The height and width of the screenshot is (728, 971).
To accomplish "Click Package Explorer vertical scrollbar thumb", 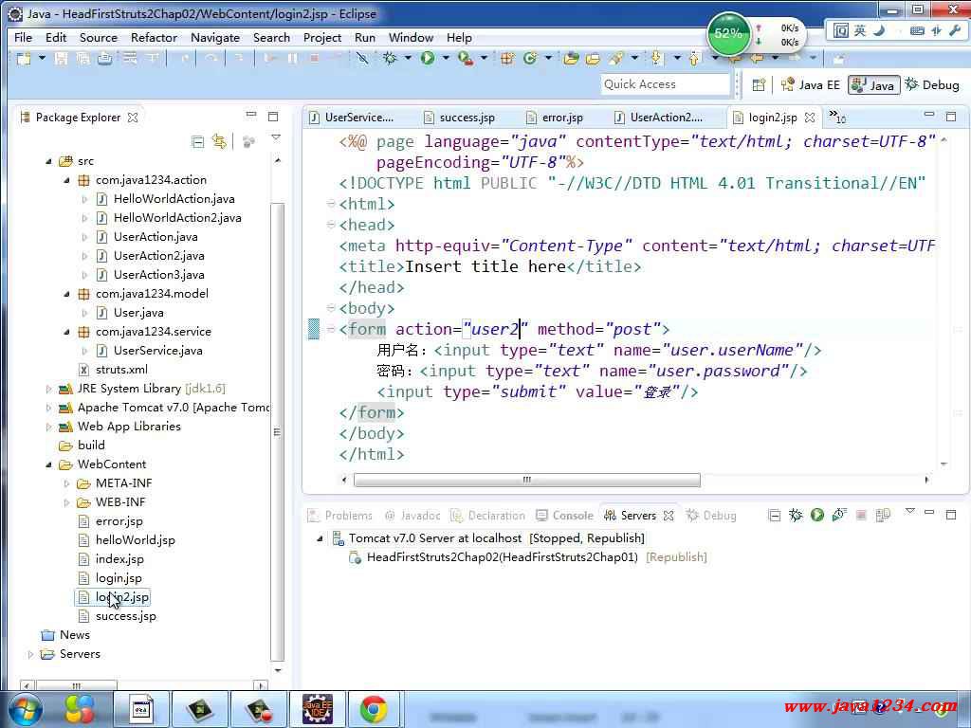I will [278, 432].
